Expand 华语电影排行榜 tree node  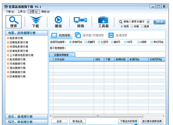8,46
